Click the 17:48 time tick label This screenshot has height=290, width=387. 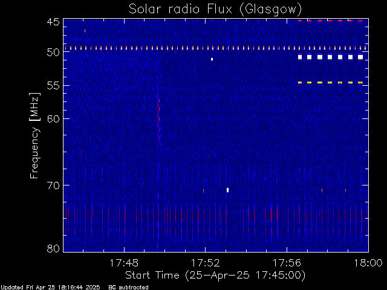124,263
